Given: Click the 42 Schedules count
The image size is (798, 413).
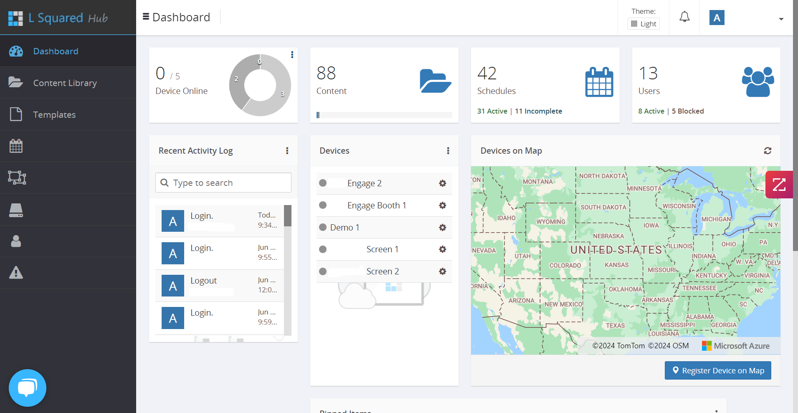Looking at the screenshot, I should pos(487,73).
